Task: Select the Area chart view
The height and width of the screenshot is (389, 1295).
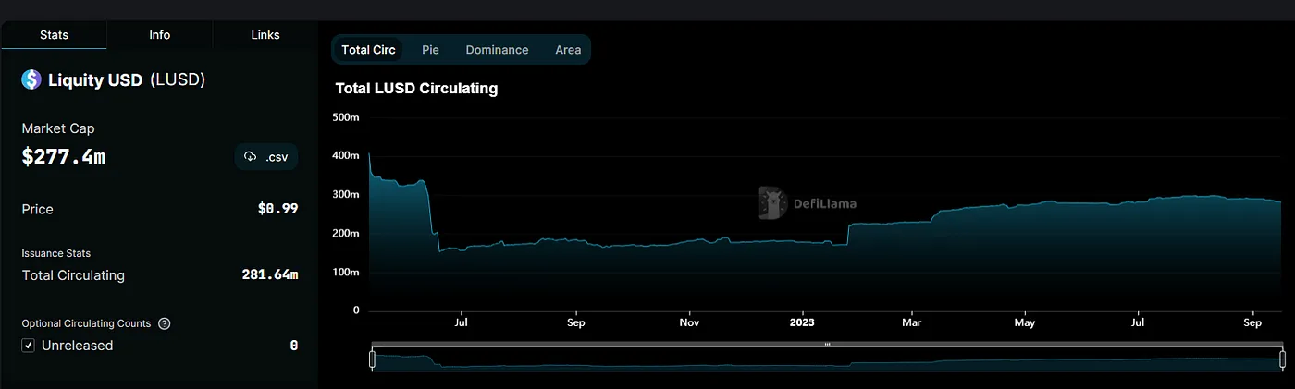Action: 568,50
